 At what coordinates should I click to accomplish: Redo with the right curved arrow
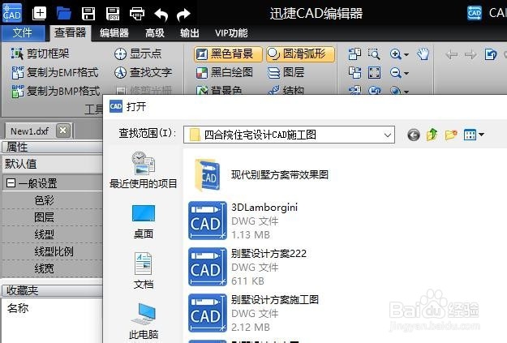pos(183,15)
